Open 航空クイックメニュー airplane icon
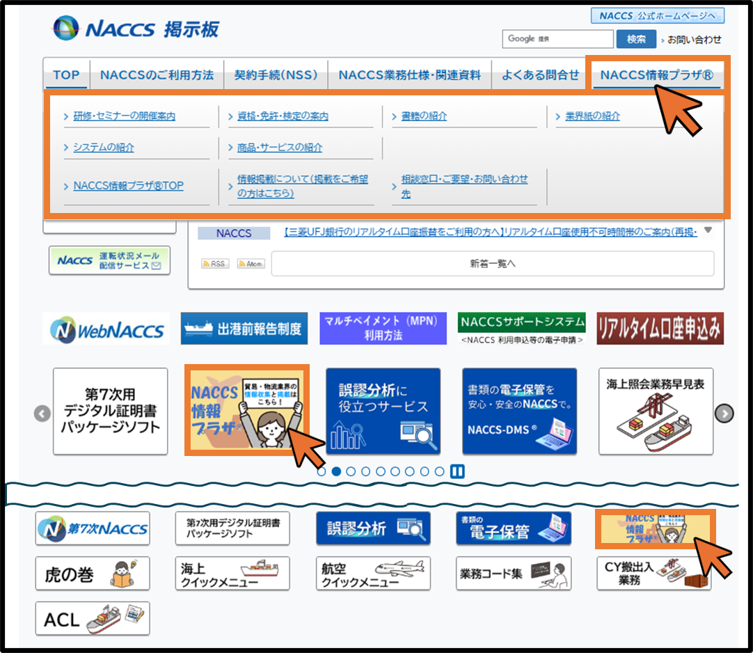This screenshot has width=753, height=653. pos(372,574)
